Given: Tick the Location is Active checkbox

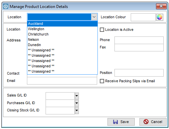Looking at the screenshot, I should [x=102, y=30].
